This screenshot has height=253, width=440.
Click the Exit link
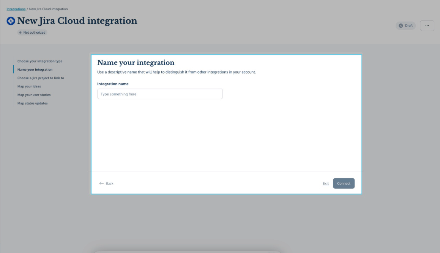325,184
